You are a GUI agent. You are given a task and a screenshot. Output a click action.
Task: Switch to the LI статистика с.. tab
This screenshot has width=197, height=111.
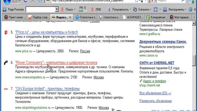(x=109, y=17)
